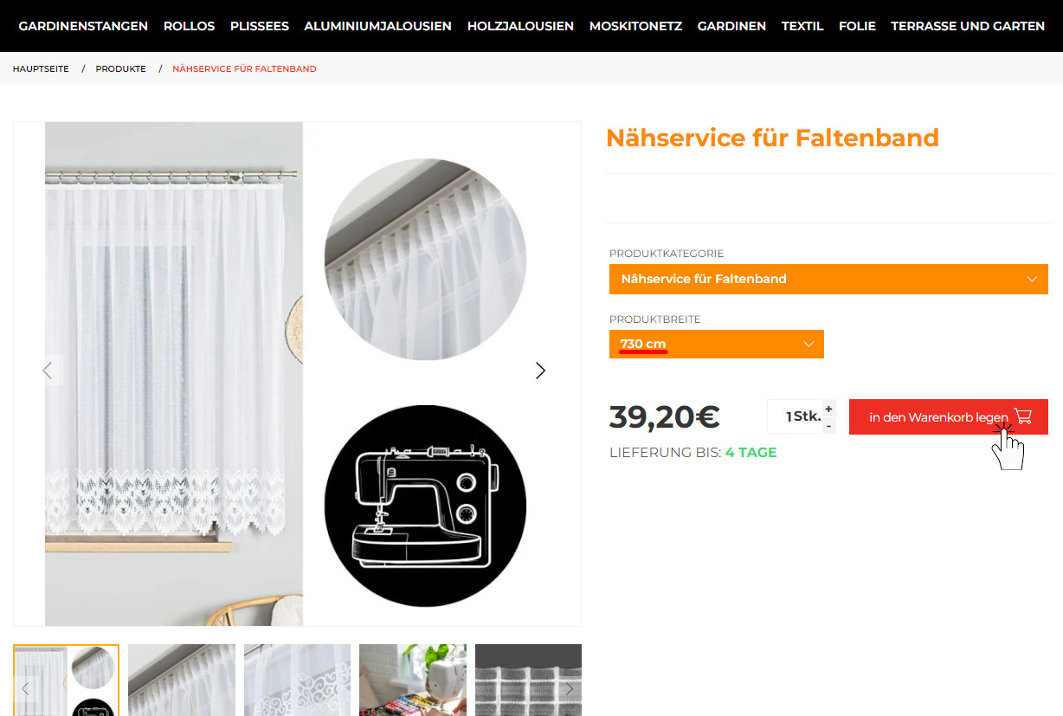Open the Plissees menu item

tap(260, 26)
